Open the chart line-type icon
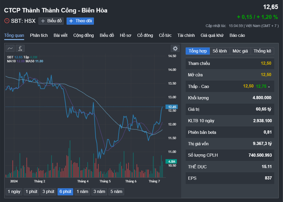283x202 pixels. click(10, 48)
